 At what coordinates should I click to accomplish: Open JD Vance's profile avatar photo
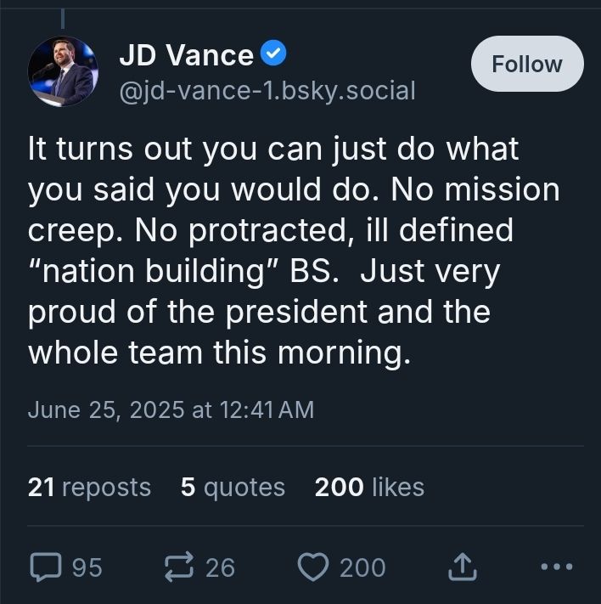(x=63, y=71)
